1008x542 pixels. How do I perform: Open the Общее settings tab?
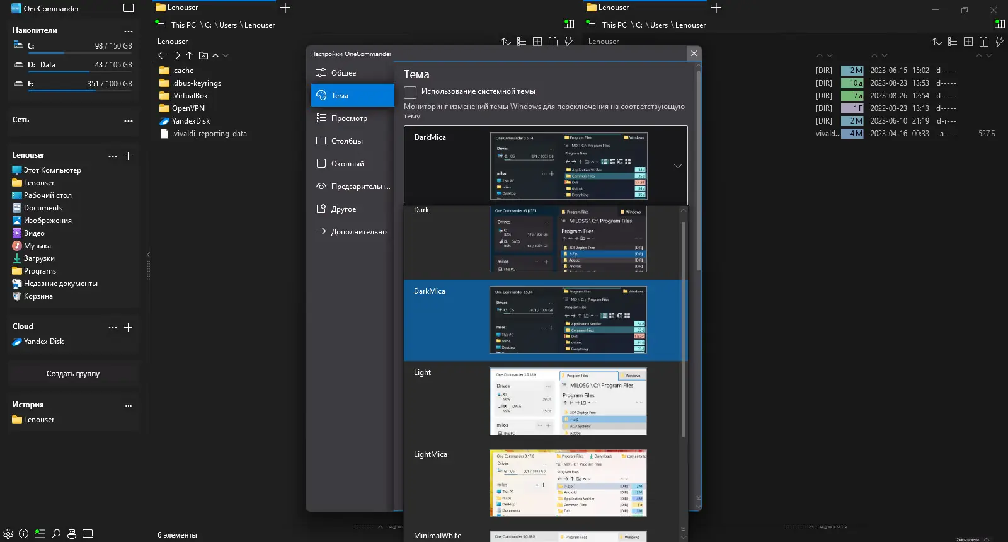pos(344,73)
